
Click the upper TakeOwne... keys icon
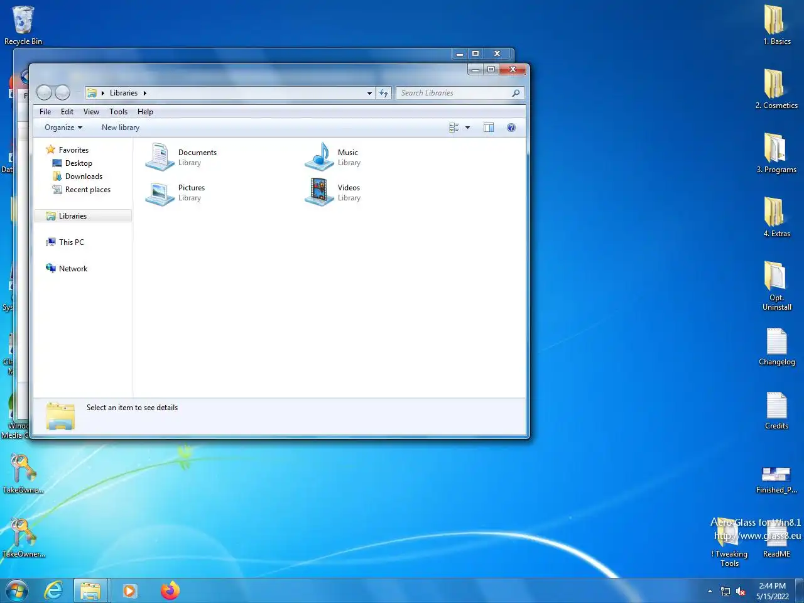click(x=23, y=474)
